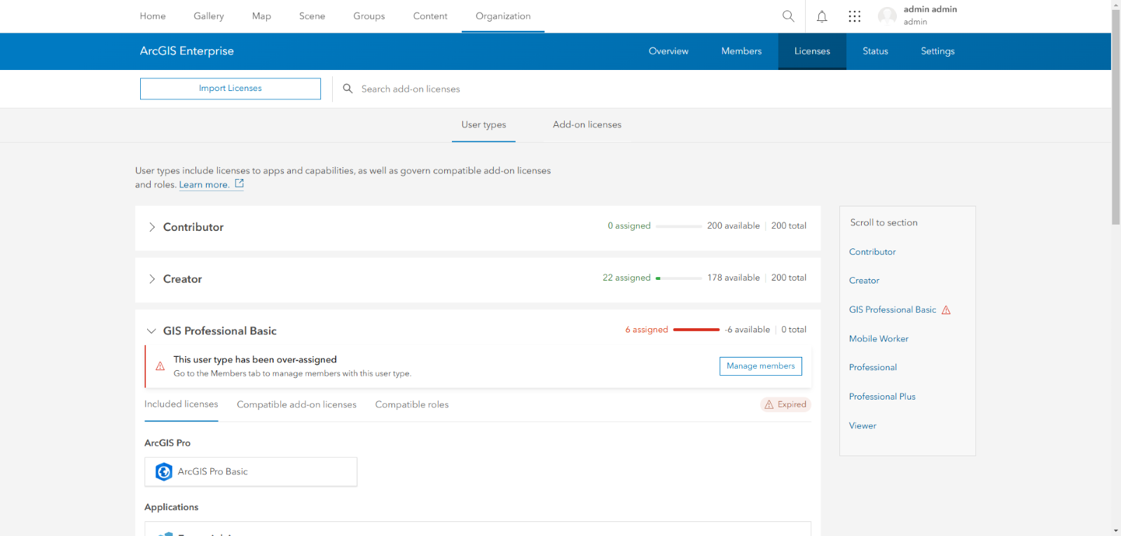The height and width of the screenshot is (536, 1121).
Task: Open the Content page
Action: point(430,16)
